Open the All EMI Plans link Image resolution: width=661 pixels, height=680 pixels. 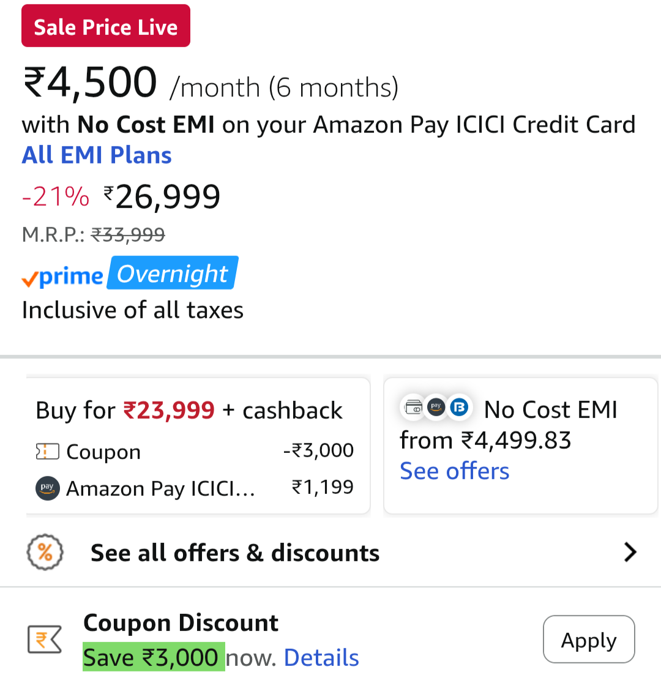pos(97,155)
